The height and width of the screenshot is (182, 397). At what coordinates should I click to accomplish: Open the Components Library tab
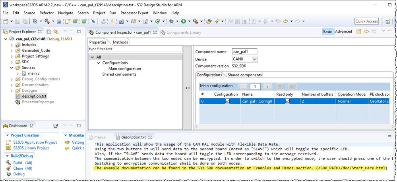181,32
